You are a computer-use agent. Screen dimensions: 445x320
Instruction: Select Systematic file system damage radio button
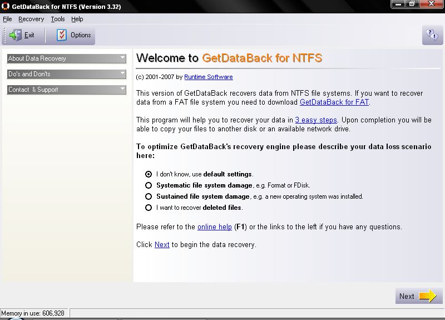pos(149,185)
